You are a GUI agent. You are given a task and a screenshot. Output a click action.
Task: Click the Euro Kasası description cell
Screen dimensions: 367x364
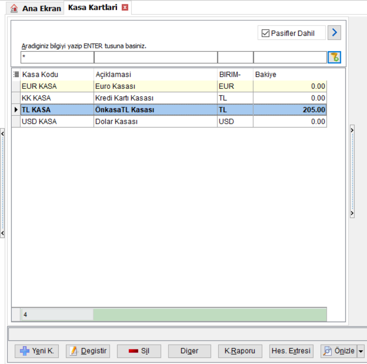155,87
